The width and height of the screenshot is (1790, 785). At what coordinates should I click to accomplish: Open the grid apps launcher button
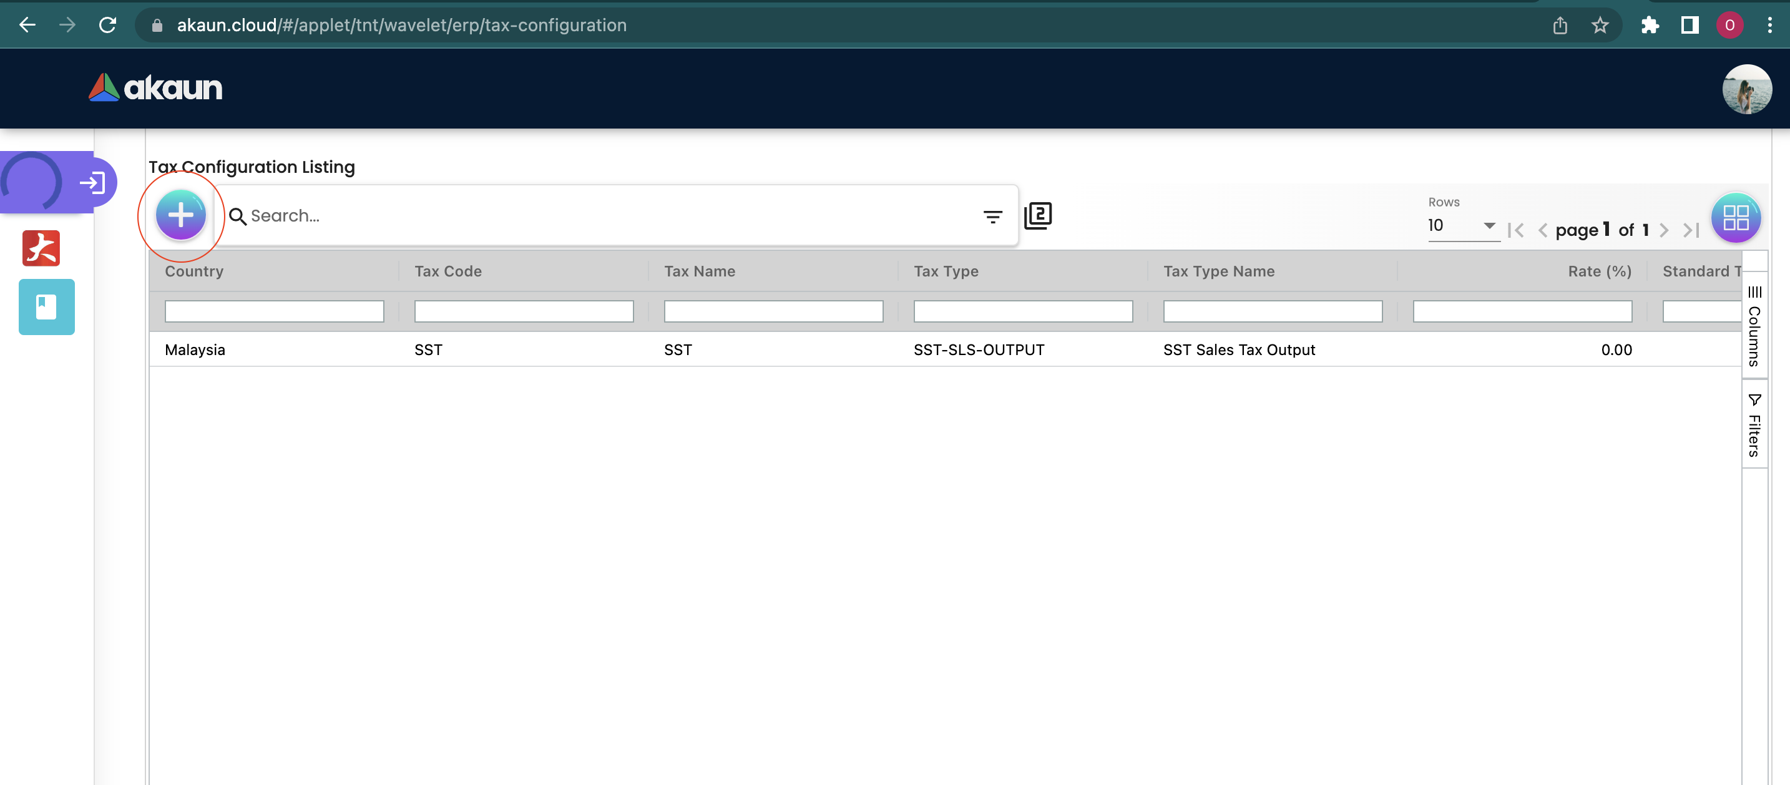click(x=1735, y=218)
